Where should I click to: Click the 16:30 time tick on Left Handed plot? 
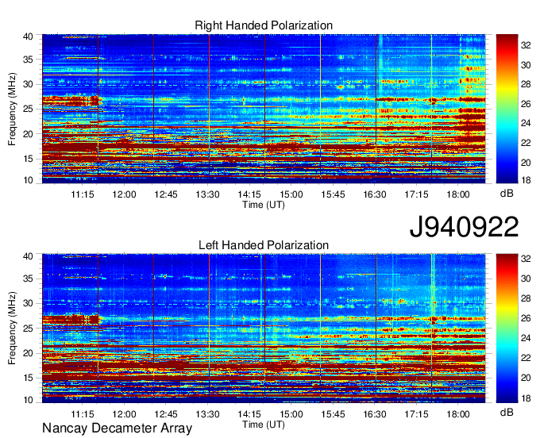[x=375, y=414]
